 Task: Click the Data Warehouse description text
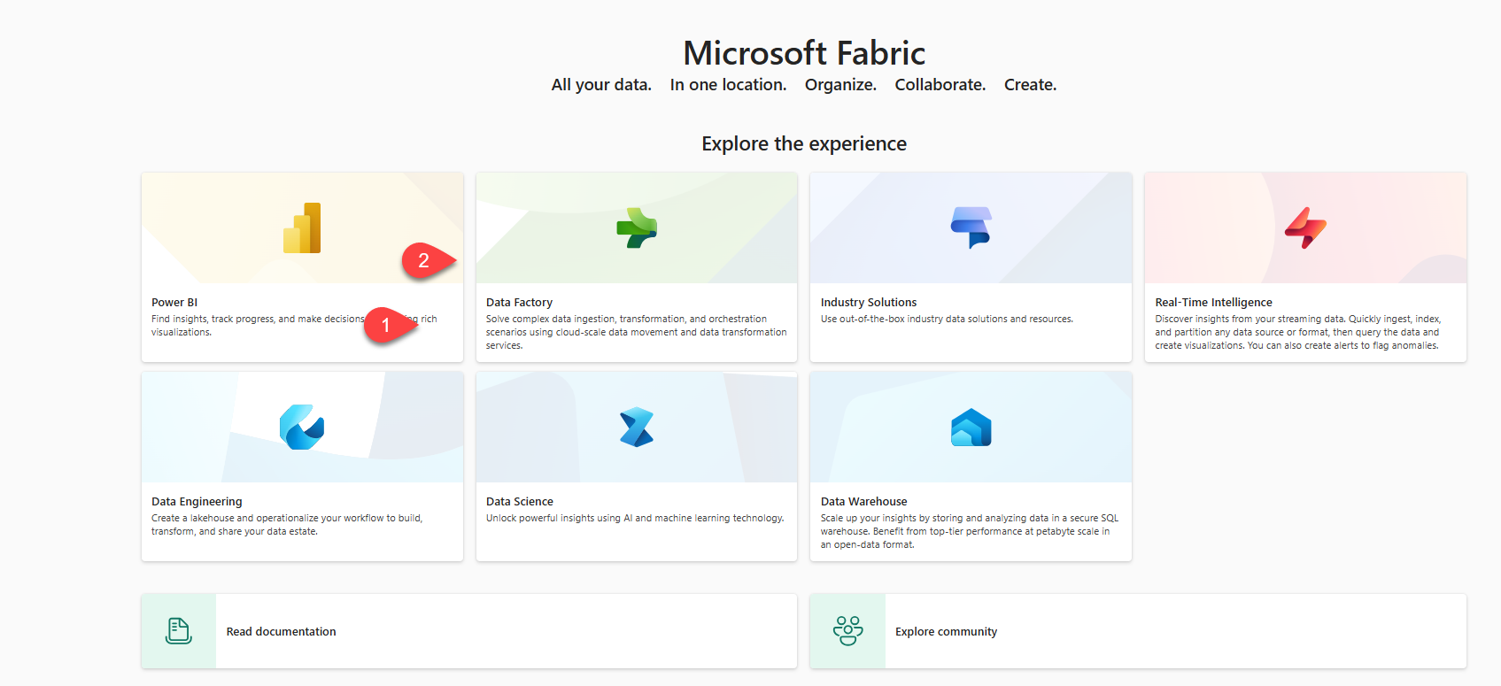pos(970,531)
